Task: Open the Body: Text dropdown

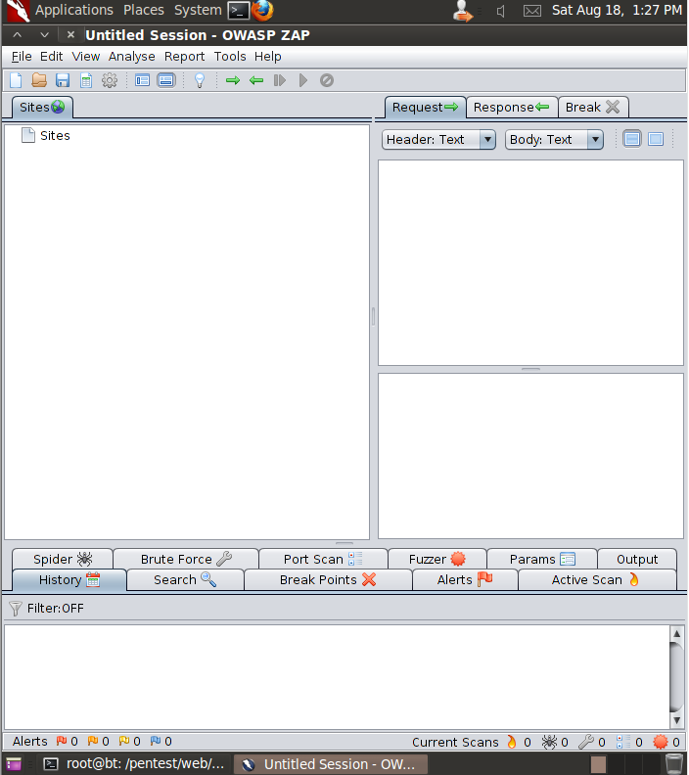Action: 554,139
